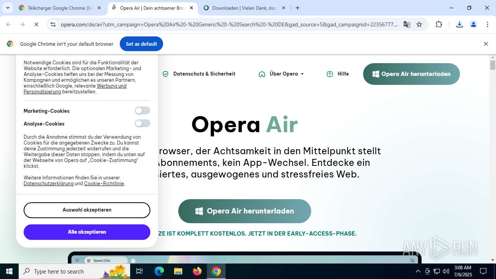
Task: Open Windows Start menu
Action: 9,271
